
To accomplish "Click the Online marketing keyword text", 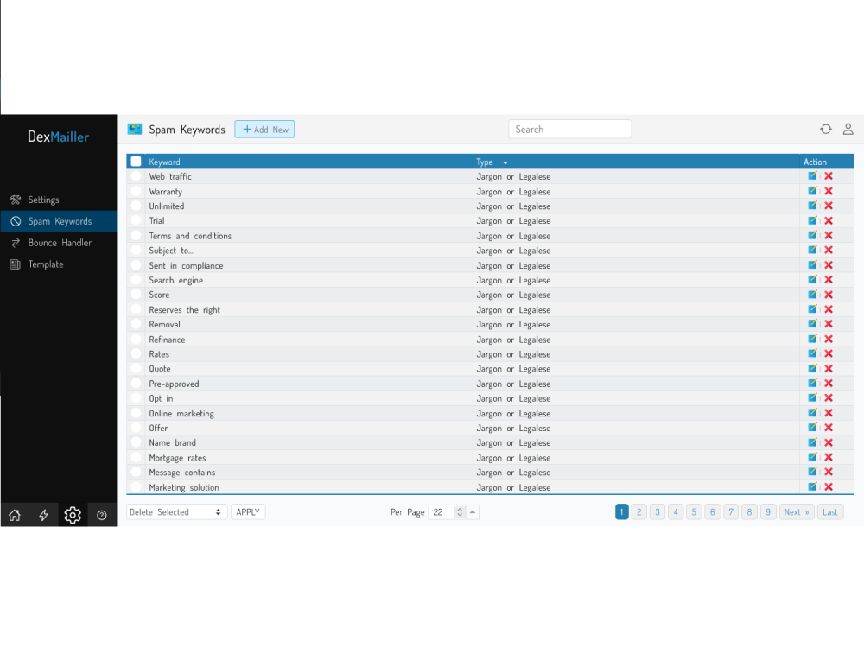I will pos(181,413).
